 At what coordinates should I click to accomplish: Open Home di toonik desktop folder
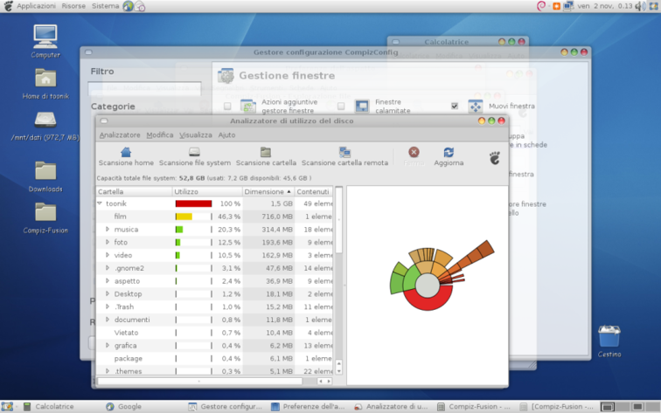click(45, 79)
